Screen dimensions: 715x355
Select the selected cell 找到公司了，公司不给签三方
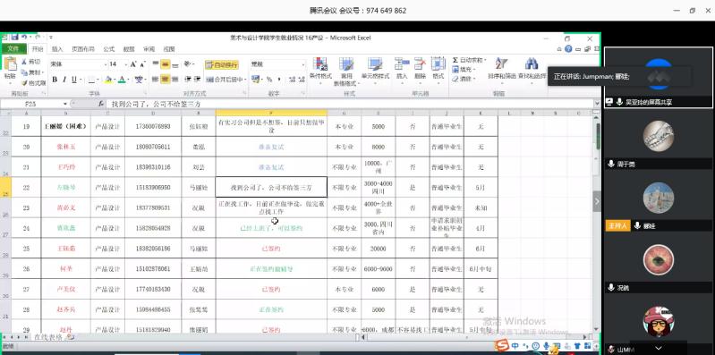click(271, 187)
